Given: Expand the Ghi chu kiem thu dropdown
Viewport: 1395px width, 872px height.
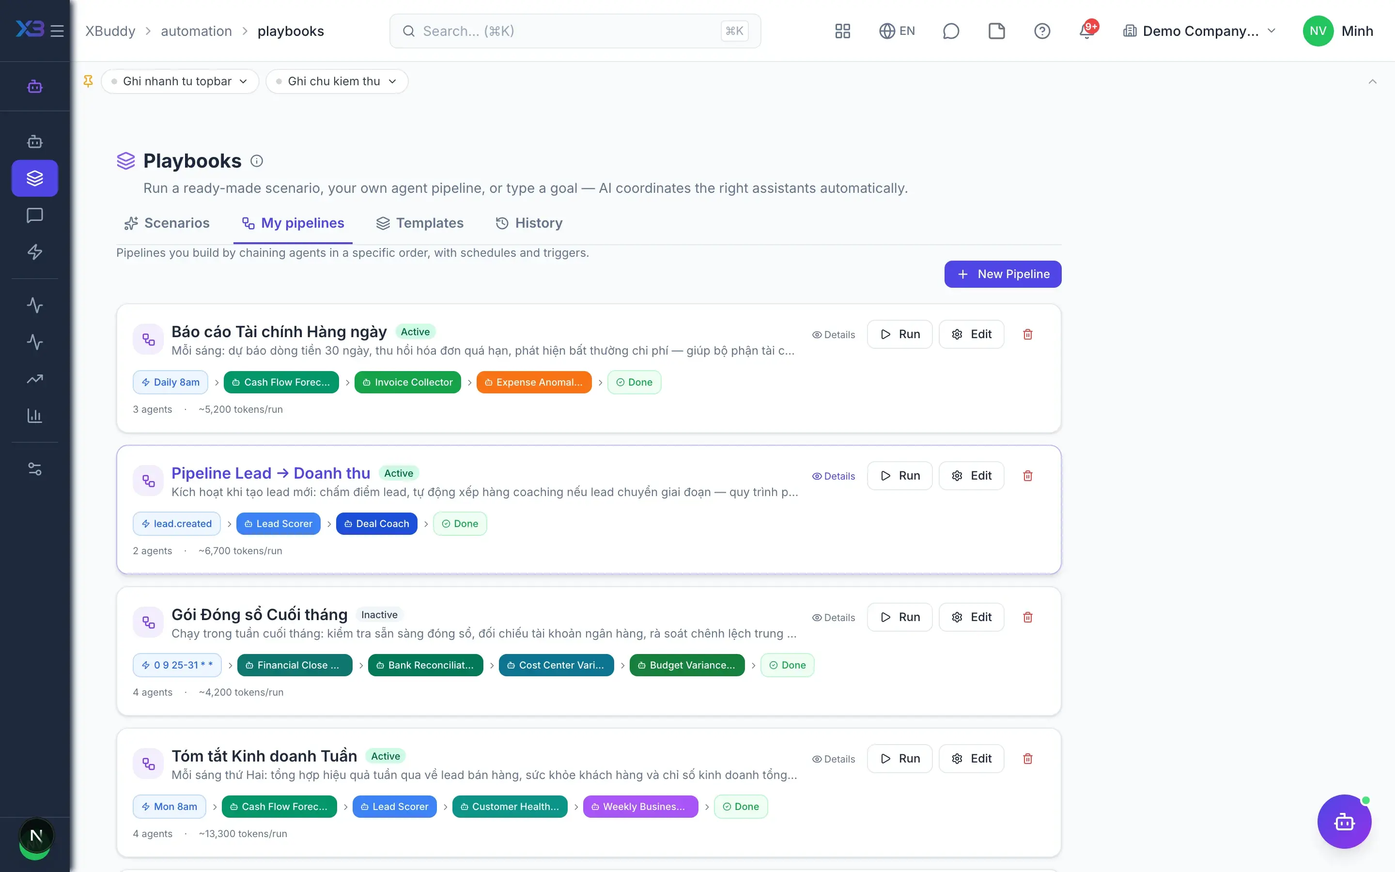Looking at the screenshot, I should point(337,81).
